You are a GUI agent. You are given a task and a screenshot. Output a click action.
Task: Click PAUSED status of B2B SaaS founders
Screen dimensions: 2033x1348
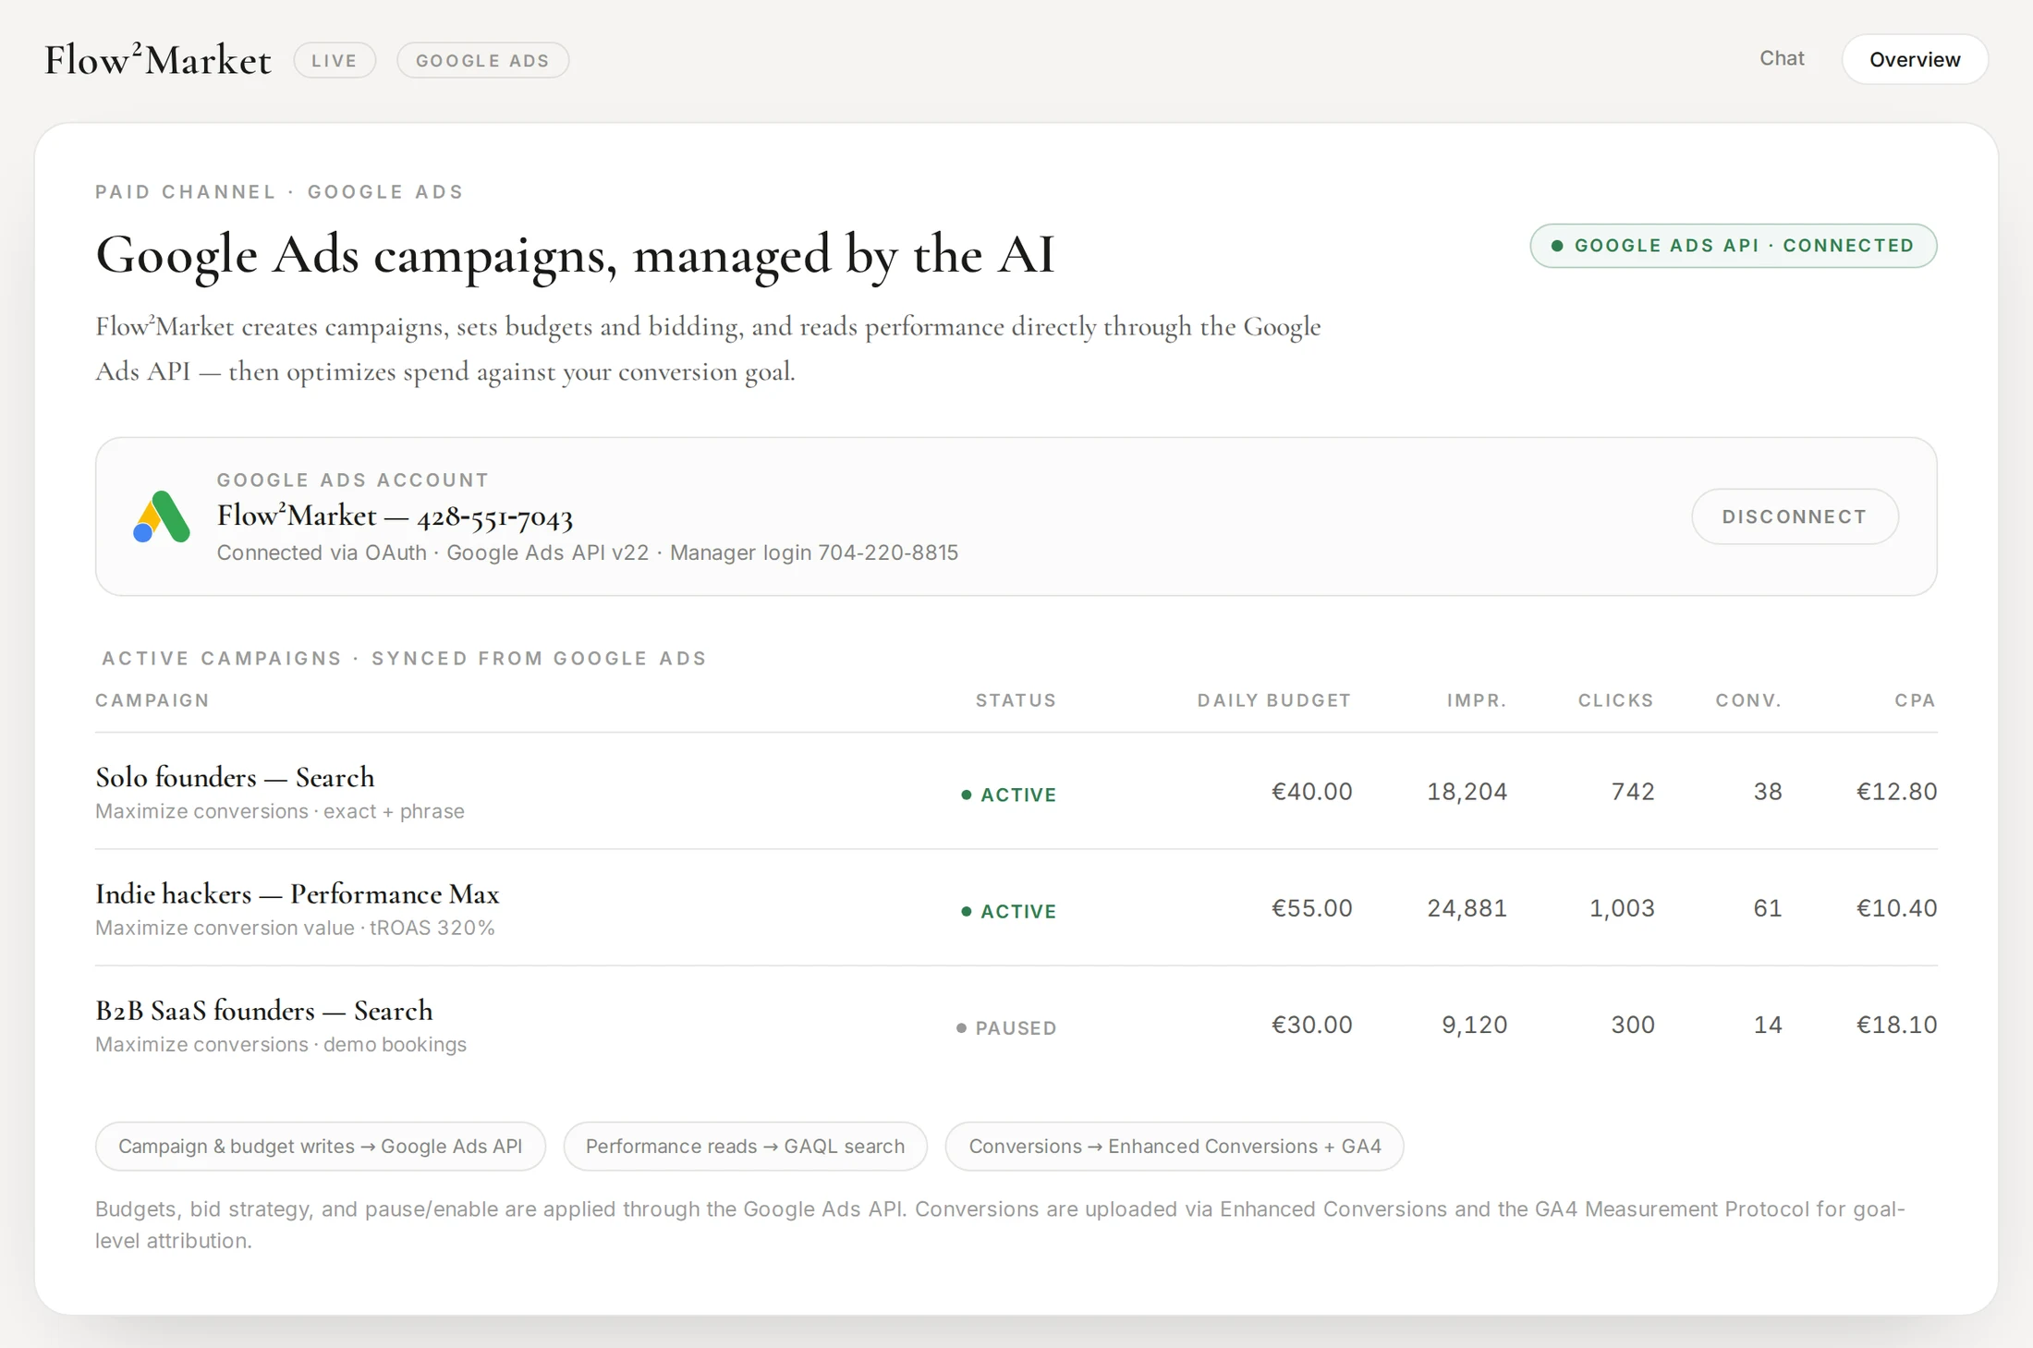pos(1005,1027)
